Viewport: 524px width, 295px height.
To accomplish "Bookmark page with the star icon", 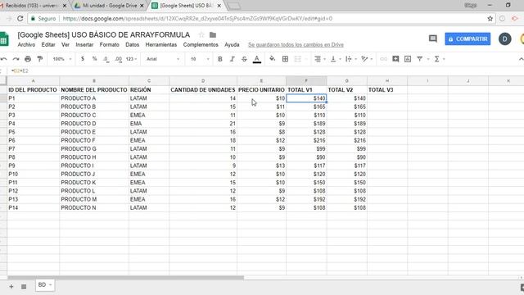I will [490, 19].
